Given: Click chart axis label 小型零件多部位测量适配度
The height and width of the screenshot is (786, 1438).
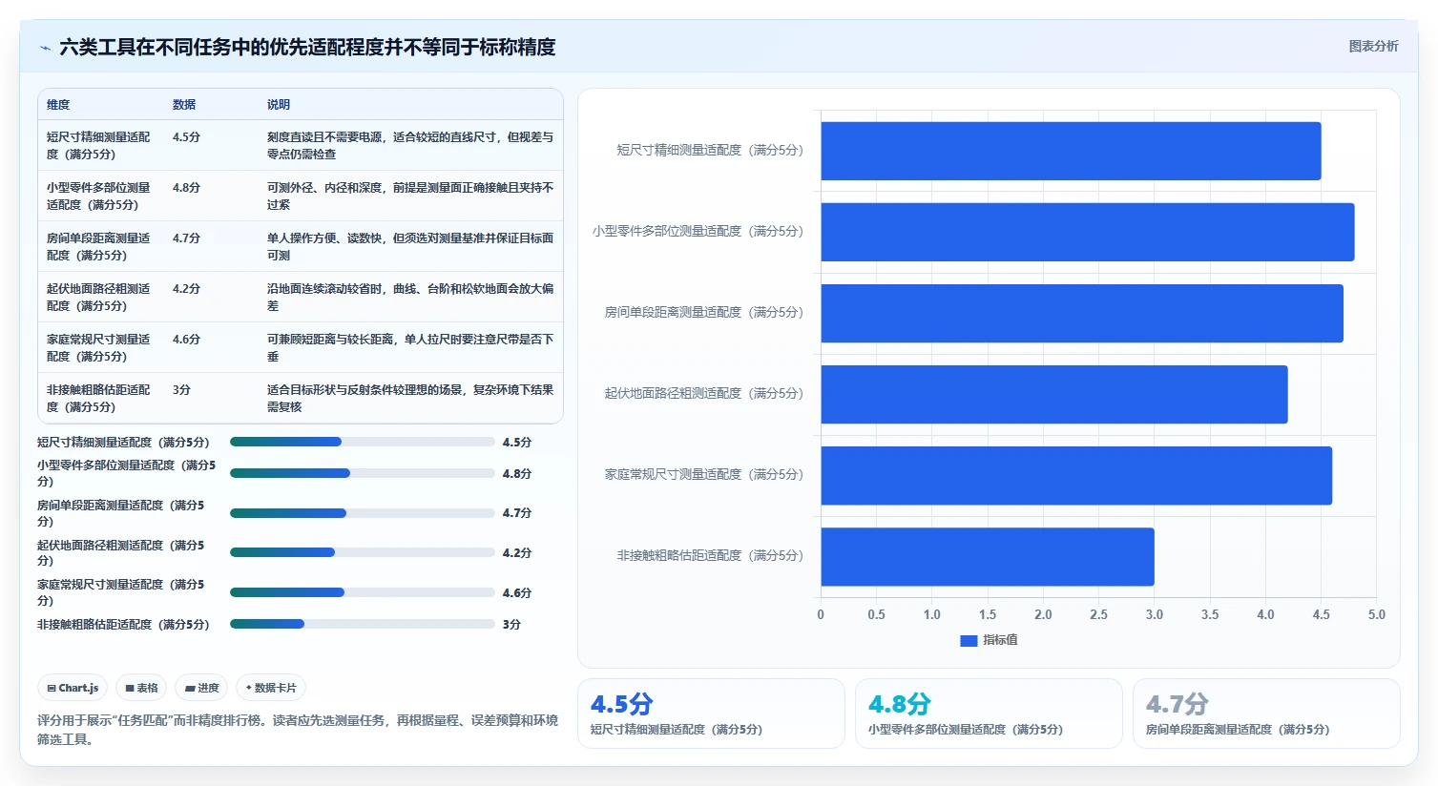Looking at the screenshot, I should pos(698,232).
